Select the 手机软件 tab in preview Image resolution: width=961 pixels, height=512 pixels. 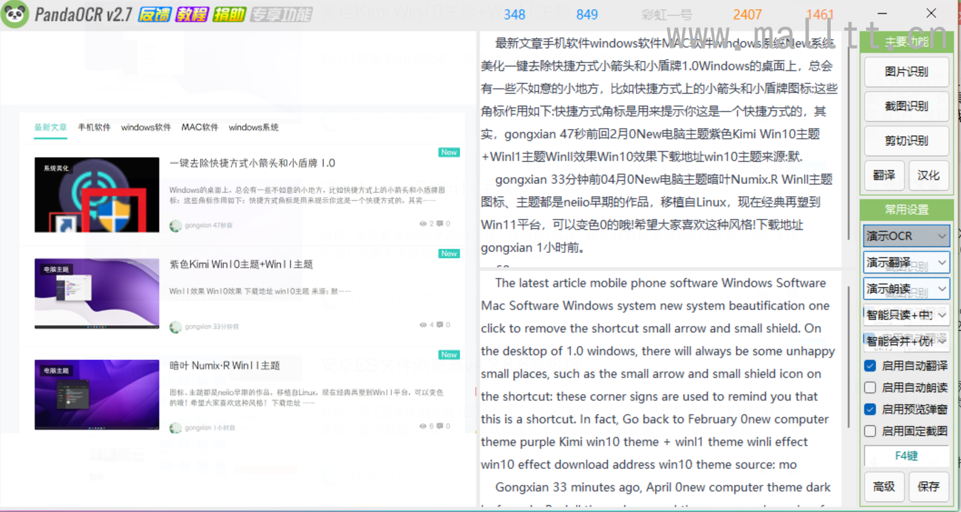point(94,128)
